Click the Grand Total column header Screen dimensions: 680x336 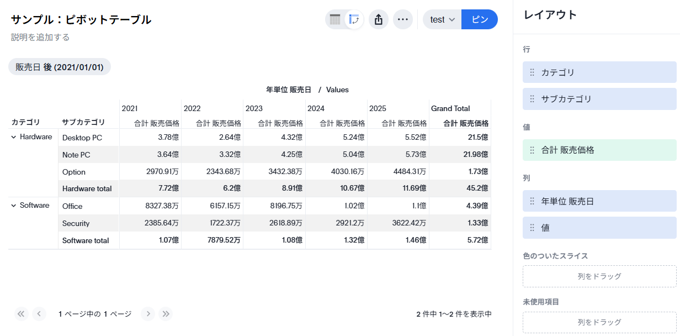tap(450, 108)
